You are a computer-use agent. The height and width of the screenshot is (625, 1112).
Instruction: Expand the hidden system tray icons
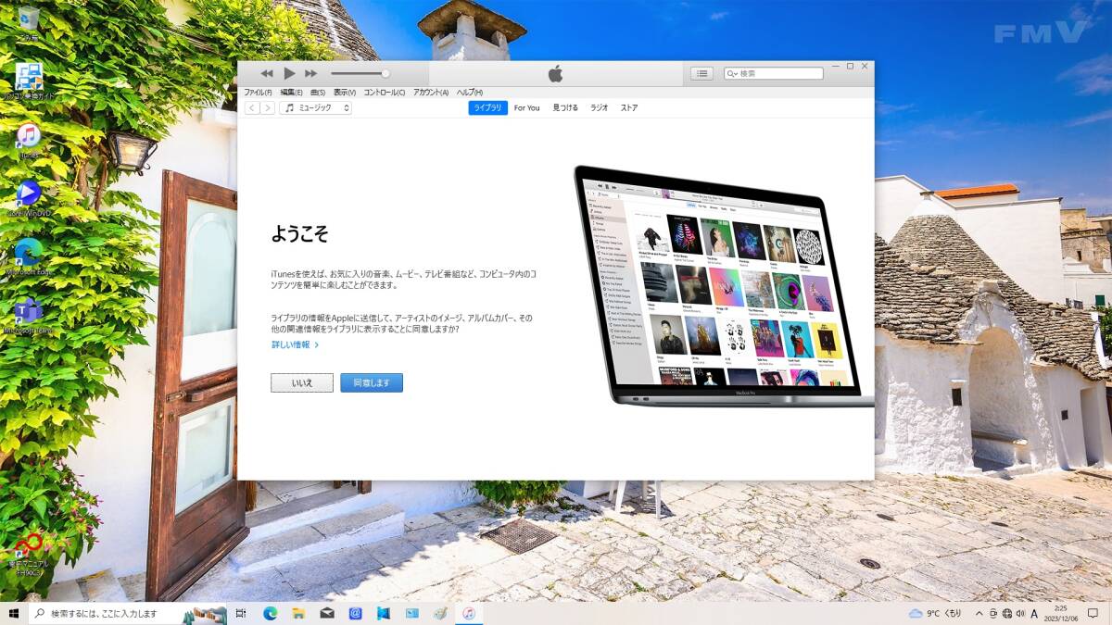979,613
